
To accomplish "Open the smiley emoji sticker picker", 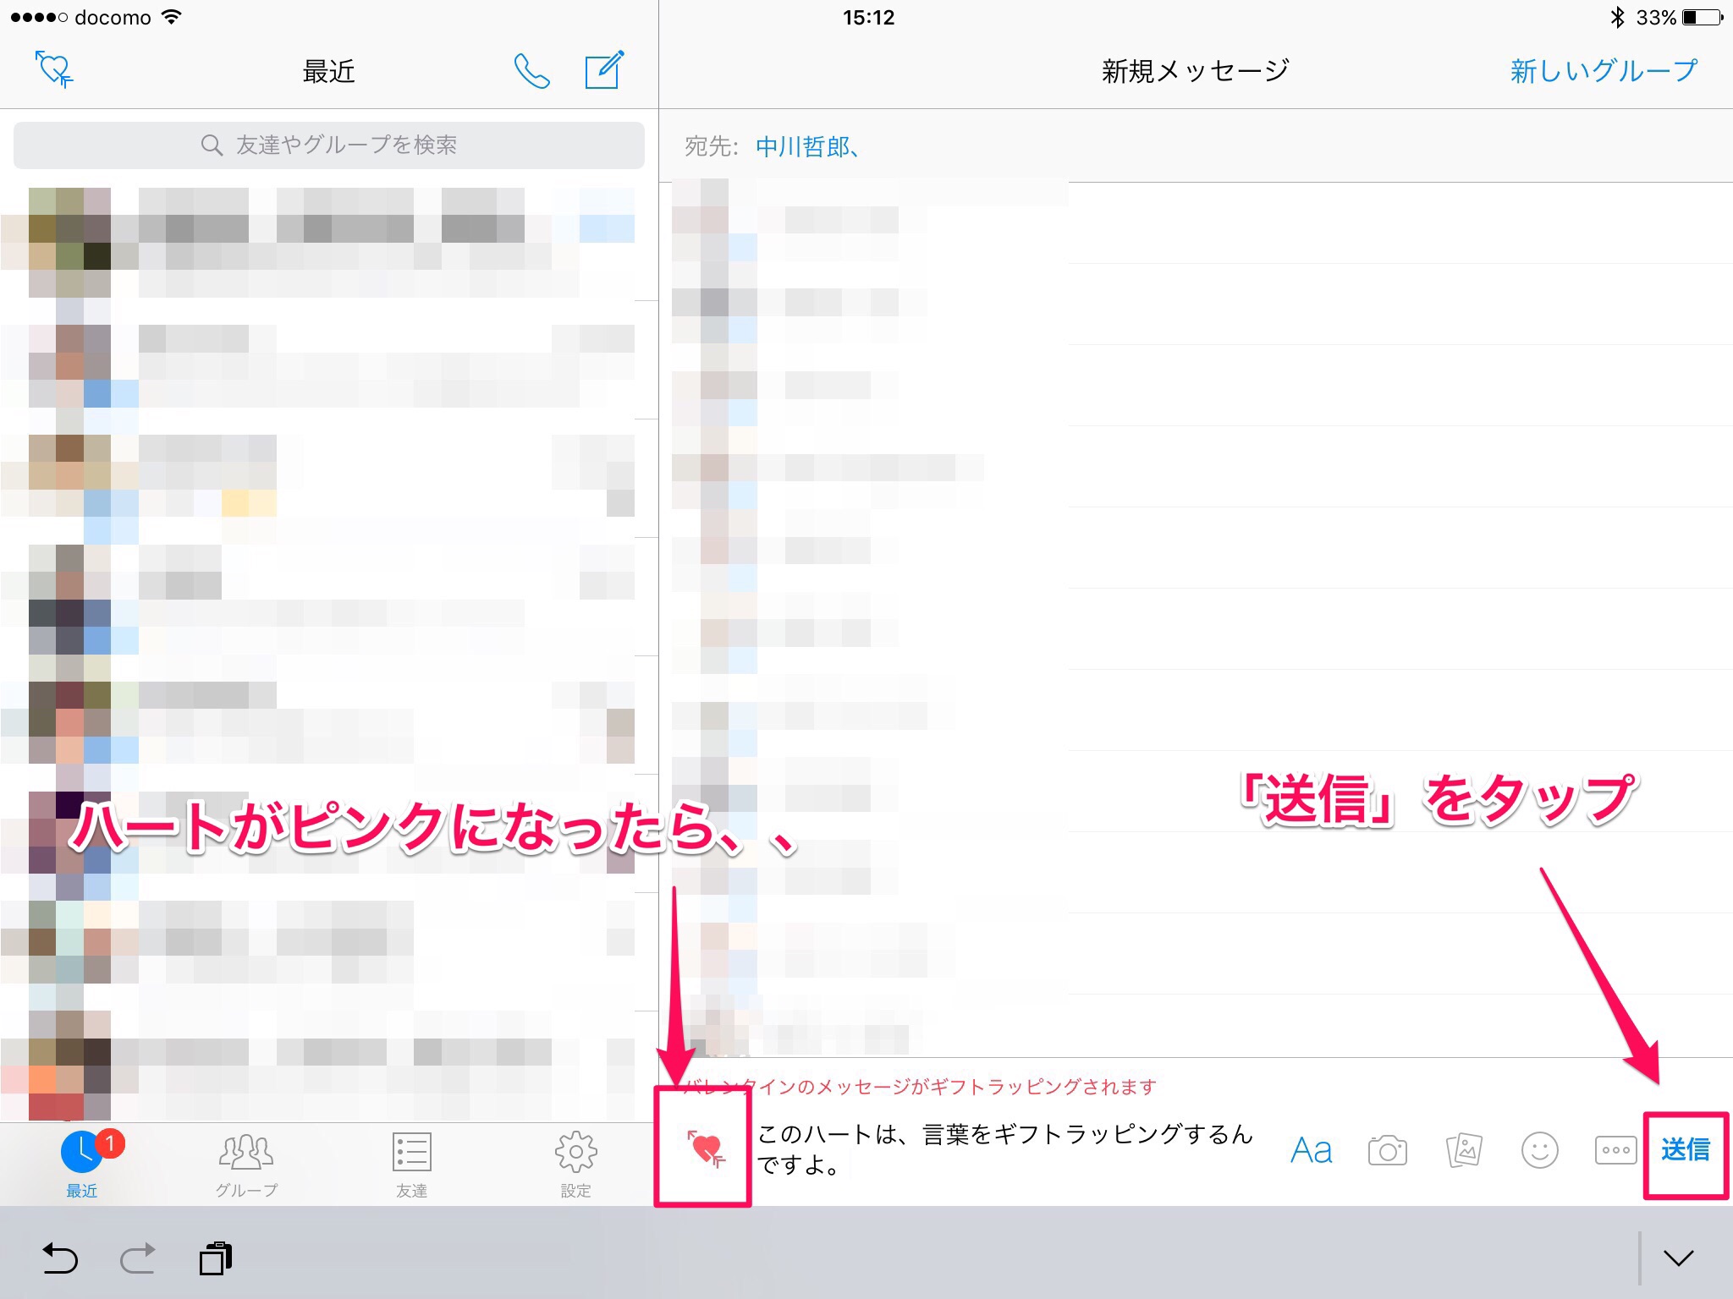I will tap(1539, 1151).
